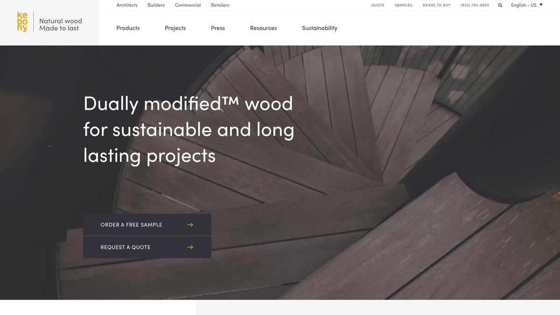This screenshot has height=315, width=560.
Task: Click the orange arrow beside Request a Quote
Action: point(190,247)
